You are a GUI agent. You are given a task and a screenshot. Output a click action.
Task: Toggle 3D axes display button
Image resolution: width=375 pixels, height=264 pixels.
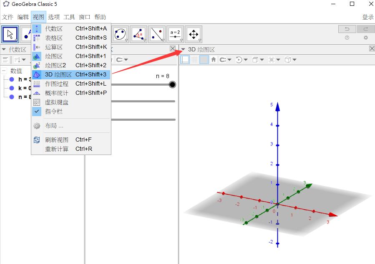tap(185, 60)
